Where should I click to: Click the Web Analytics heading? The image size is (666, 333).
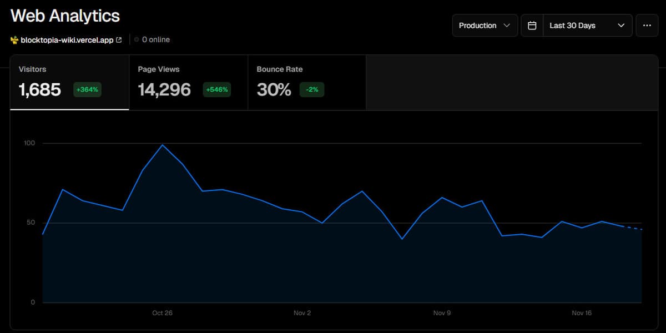[65, 16]
